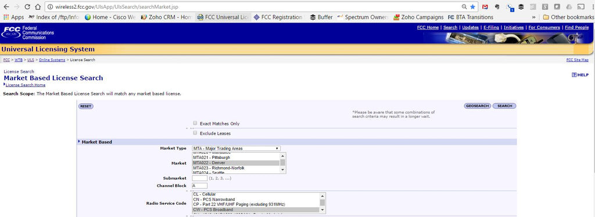Open the browser home page icon
This screenshot has width=595, height=217.
38,7
